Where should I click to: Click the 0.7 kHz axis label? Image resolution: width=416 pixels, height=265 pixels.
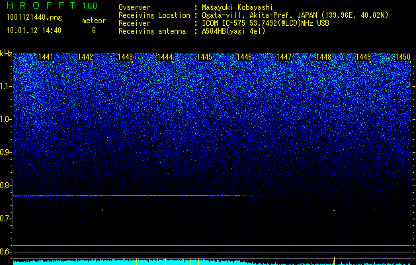(x=6, y=219)
